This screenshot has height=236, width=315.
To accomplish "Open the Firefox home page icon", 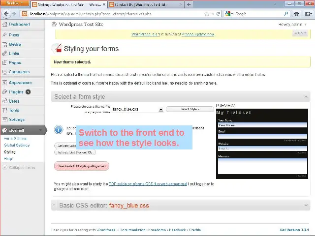I will pos(296,14).
